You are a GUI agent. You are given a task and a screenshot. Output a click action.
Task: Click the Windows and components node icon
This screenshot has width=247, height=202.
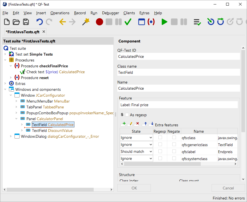[x=11, y=89]
